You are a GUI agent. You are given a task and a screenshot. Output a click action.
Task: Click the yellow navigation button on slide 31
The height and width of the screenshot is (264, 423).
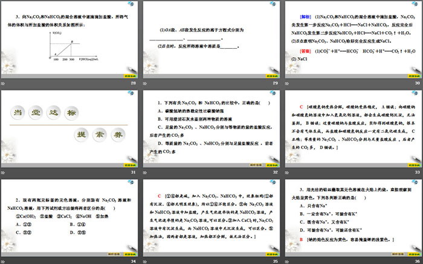pyautogui.click(x=130, y=165)
